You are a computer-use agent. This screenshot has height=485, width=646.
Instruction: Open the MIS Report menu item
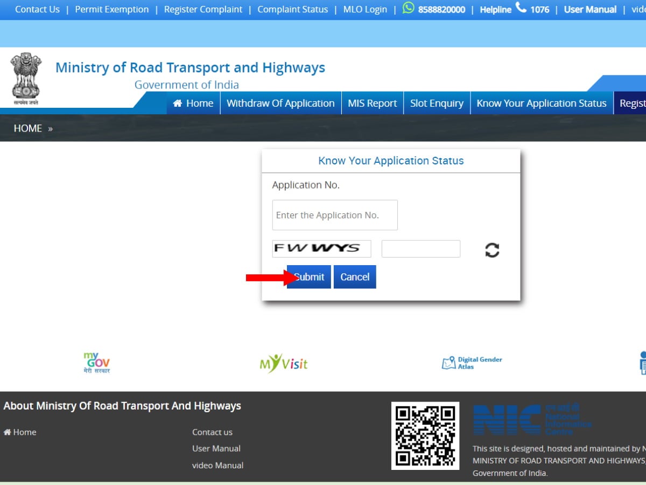pyautogui.click(x=373, y=103)
